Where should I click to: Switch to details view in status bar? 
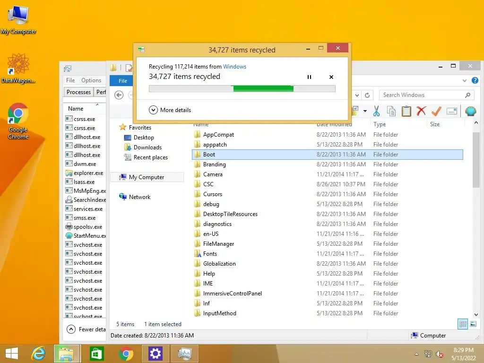(463, 324)
